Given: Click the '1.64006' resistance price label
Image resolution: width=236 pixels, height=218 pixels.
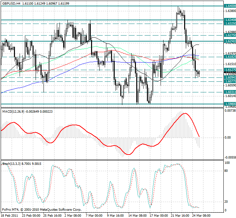Looking at the screenshot, I should 230,6.
